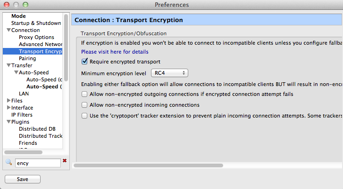The height and width of the screenshot is (189, 343).
Task: Uncheck Require encrypted transport checkbox
Action: 84,62
